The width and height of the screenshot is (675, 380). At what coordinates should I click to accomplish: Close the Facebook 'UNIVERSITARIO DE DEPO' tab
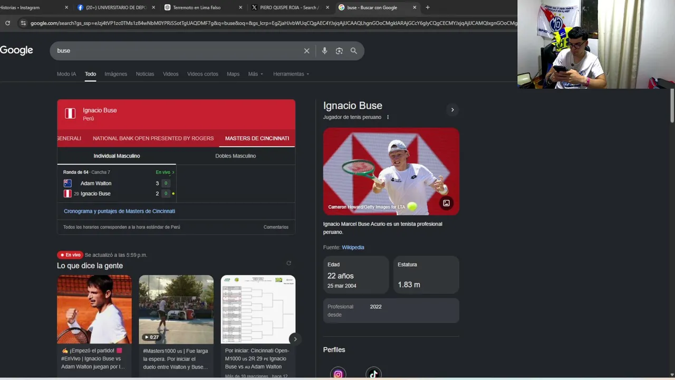tap(154, 7)
